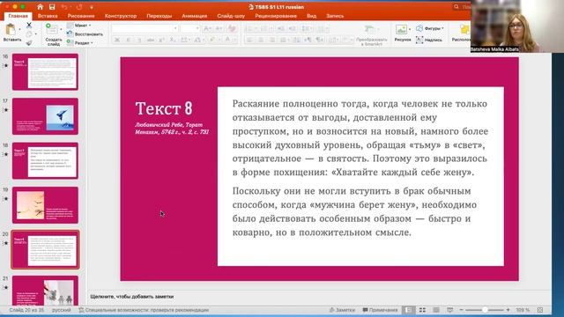Select slide 20 thumbnail
The height and width of the screenshot is (317, 564).
45,250
